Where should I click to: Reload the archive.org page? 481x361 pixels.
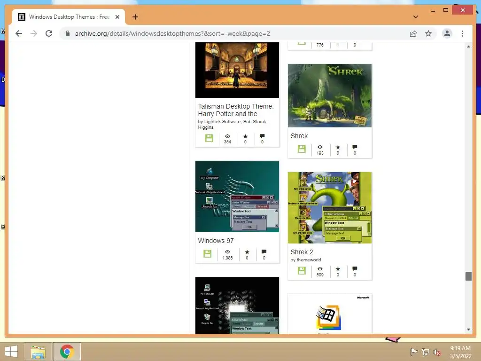[49, 33]
